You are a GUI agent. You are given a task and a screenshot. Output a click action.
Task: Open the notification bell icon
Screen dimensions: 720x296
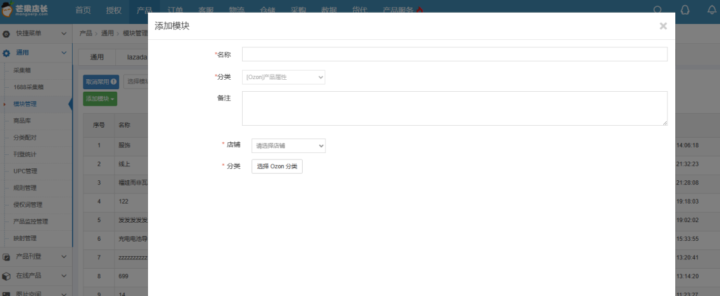[712, 10]
